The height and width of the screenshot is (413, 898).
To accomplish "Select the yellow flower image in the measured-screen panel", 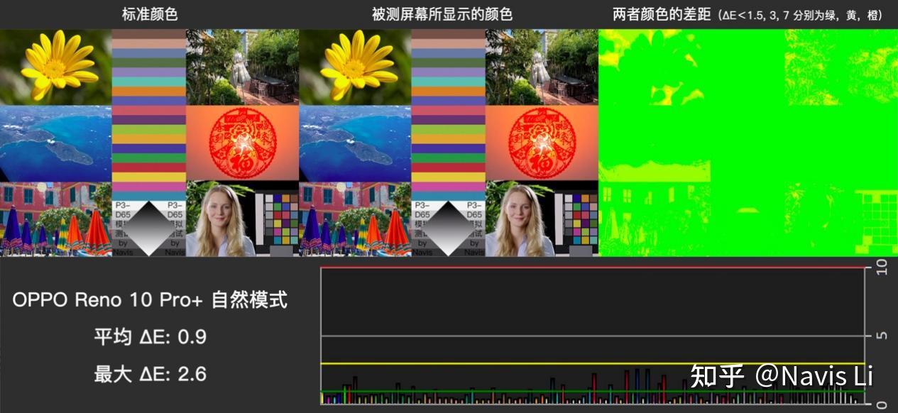I will pos(356,67).
